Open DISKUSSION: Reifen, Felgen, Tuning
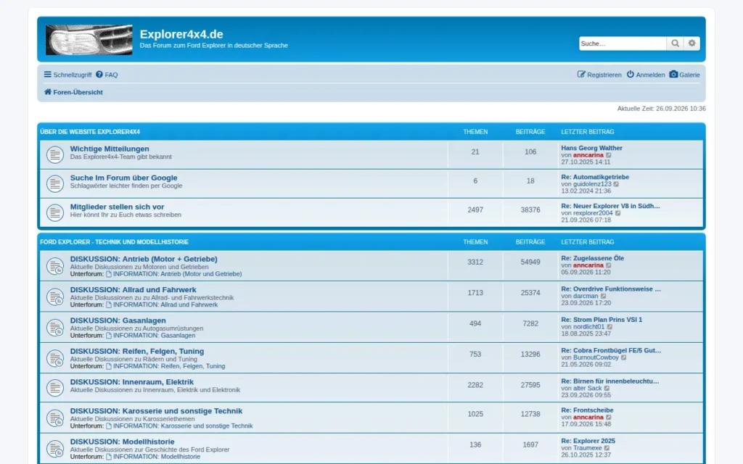 point(137,352)
